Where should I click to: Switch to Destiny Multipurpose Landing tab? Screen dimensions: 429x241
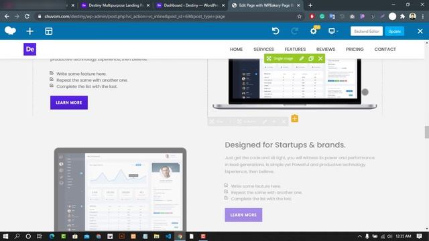click(116, 5)
